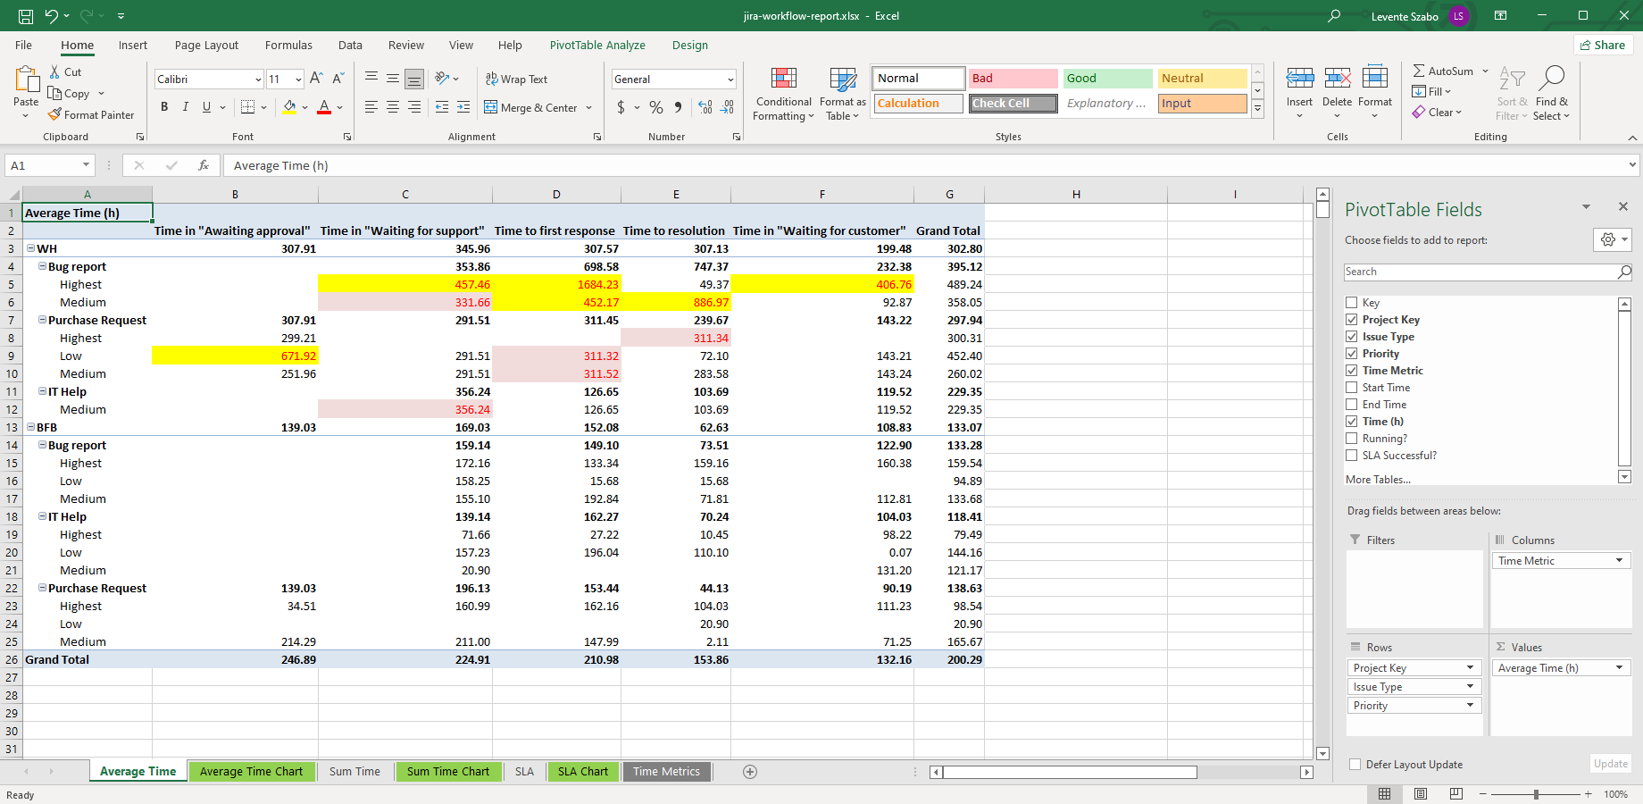Viewport: 1643px width, 804px height.
Task: Enable the Start Time field checkbox
Action: pyautogui.click(x=1352, y=388)
